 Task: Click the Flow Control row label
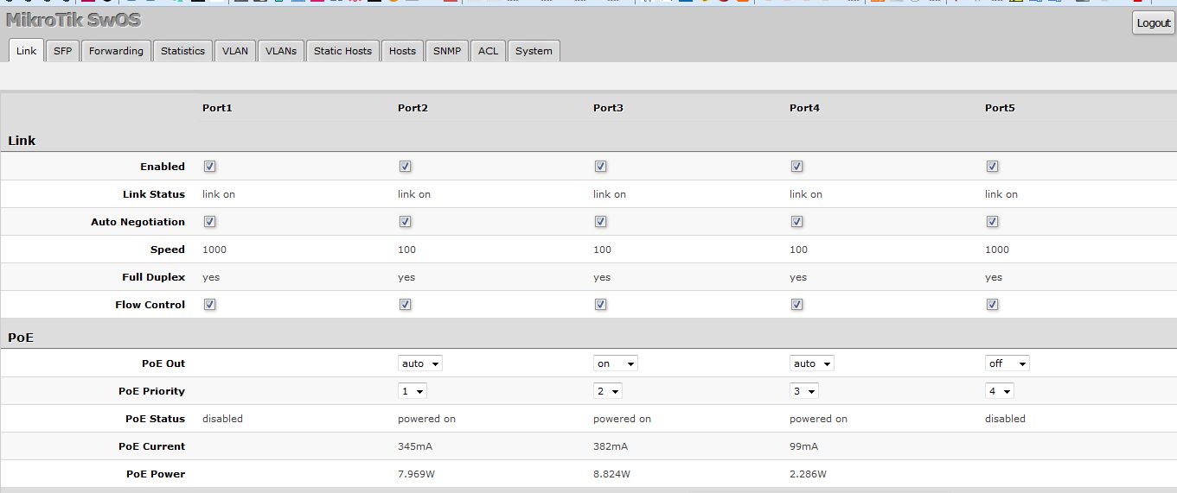click(x=150, y=305)
